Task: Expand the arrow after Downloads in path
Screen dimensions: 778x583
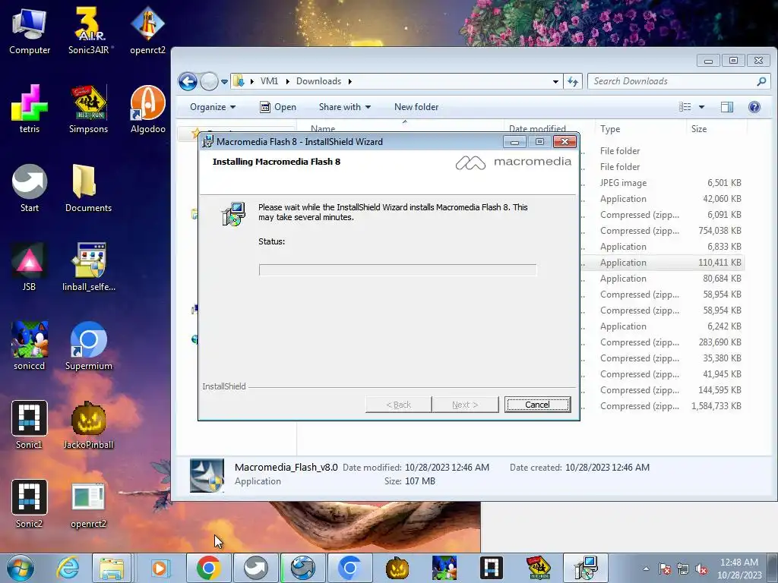Action: (x=349, y=81)
